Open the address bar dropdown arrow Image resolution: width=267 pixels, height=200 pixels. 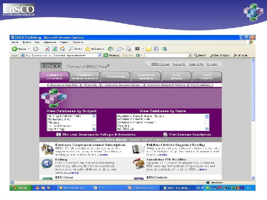(100, 55)
